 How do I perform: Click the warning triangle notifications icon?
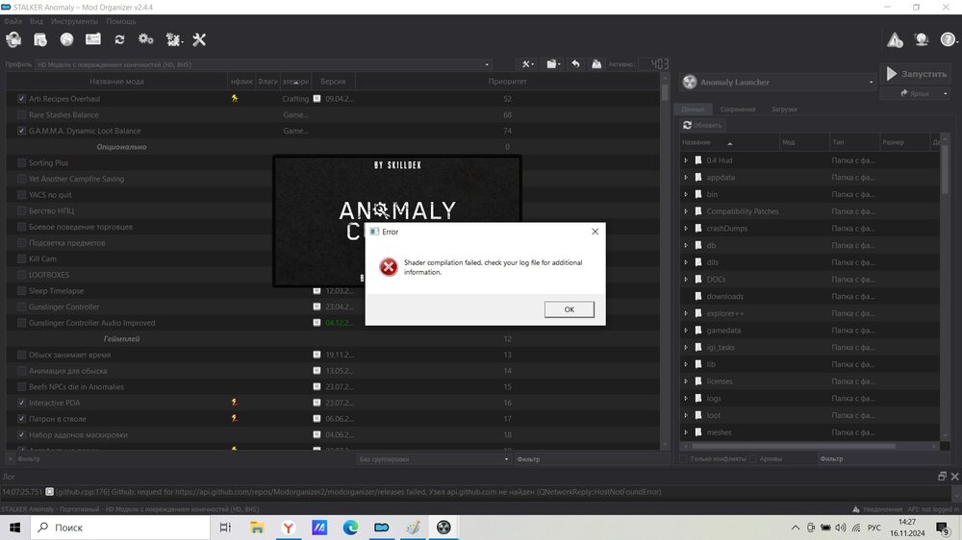(895, 39)
